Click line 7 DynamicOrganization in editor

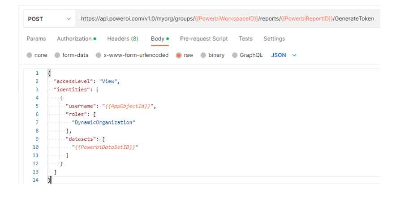click(103, 122)
